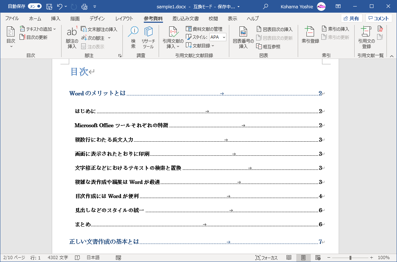Click the 目次作成には Word が便利 entry
Viewport: 397px width, 262px height.
pyautogui.click(x=200, y=196)
